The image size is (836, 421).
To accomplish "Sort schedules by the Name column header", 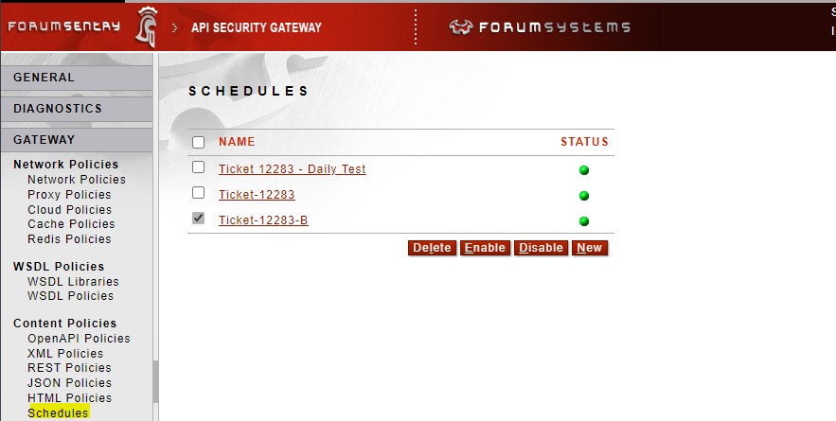I will (237, 142).
